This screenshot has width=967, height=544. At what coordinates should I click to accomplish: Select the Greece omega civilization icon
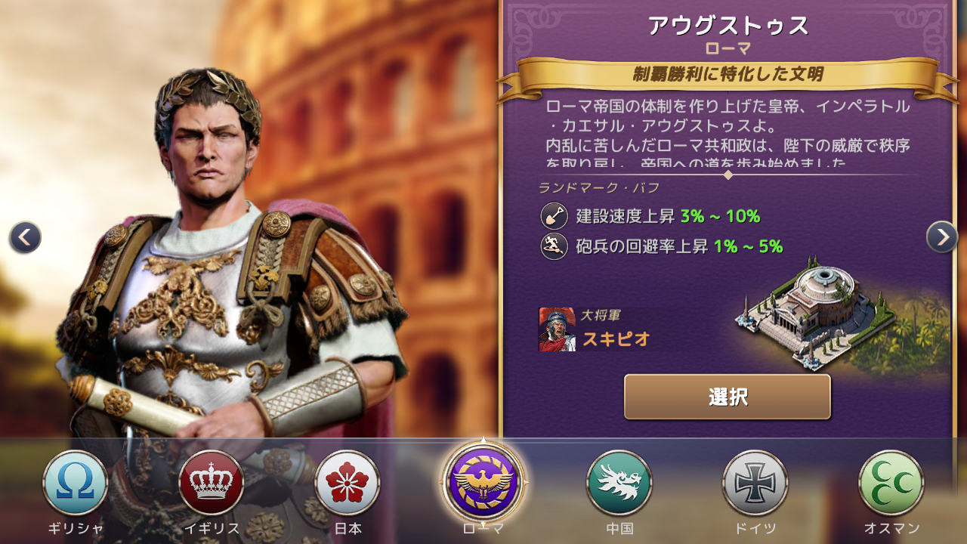(75, 483)
